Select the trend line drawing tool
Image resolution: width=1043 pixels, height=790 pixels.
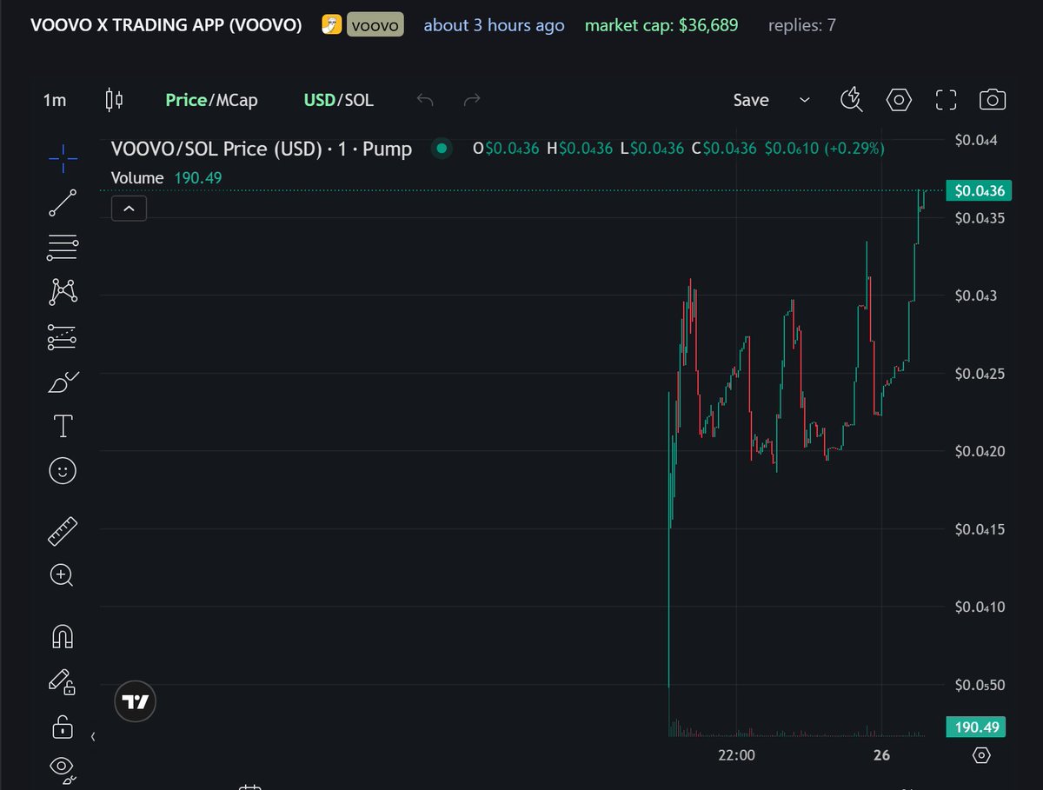pos(62,202)
